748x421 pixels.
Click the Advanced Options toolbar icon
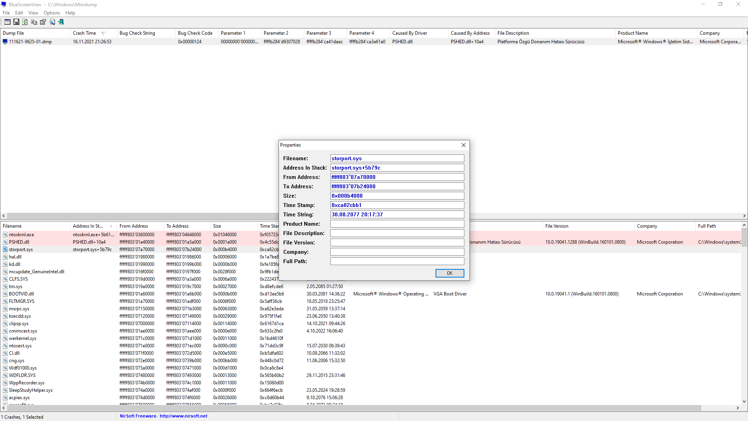(7, 22)
